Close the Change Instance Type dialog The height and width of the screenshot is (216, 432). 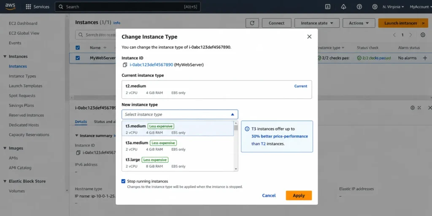(309, 37)
